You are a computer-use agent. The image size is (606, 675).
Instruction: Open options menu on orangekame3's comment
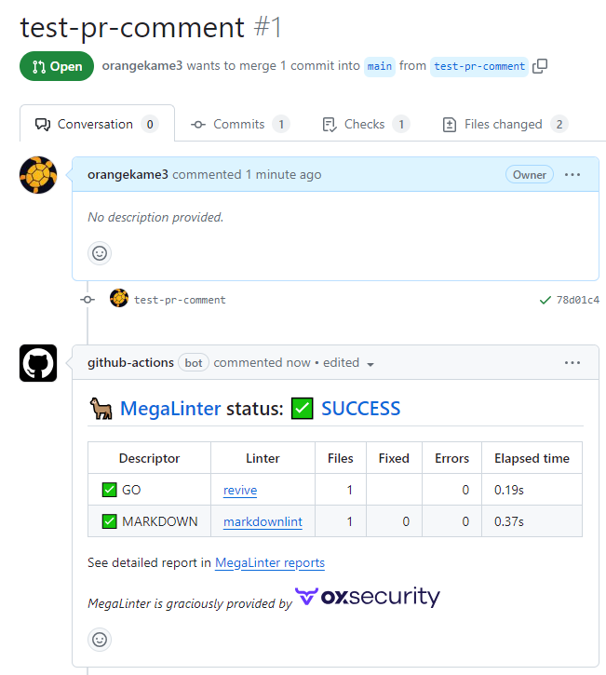(572, 175)
